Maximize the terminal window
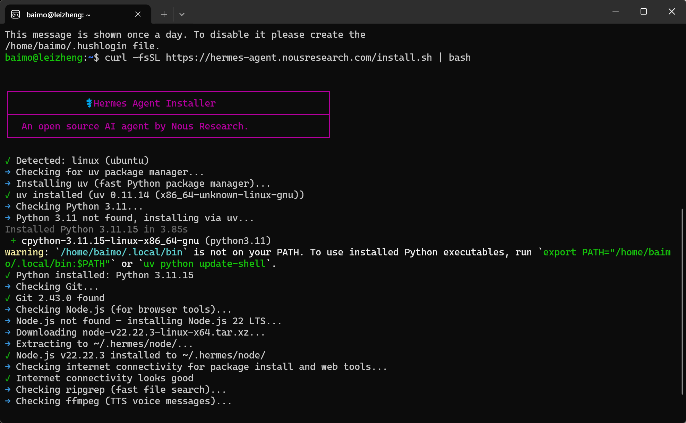 coord(644,11)
